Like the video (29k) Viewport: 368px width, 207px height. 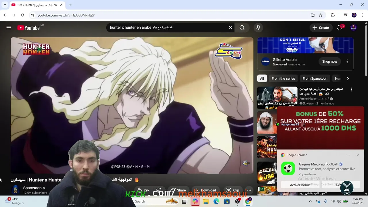click(x=143, y=190)
